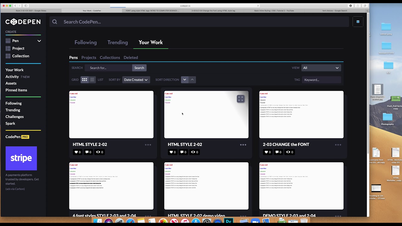Select the Pens sub-tab
Screen dimensions: 402x226
pos(73,57)
